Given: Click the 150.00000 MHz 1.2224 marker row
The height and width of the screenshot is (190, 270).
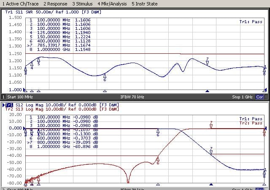Looking at the screenshot, I should coord(59,37).
